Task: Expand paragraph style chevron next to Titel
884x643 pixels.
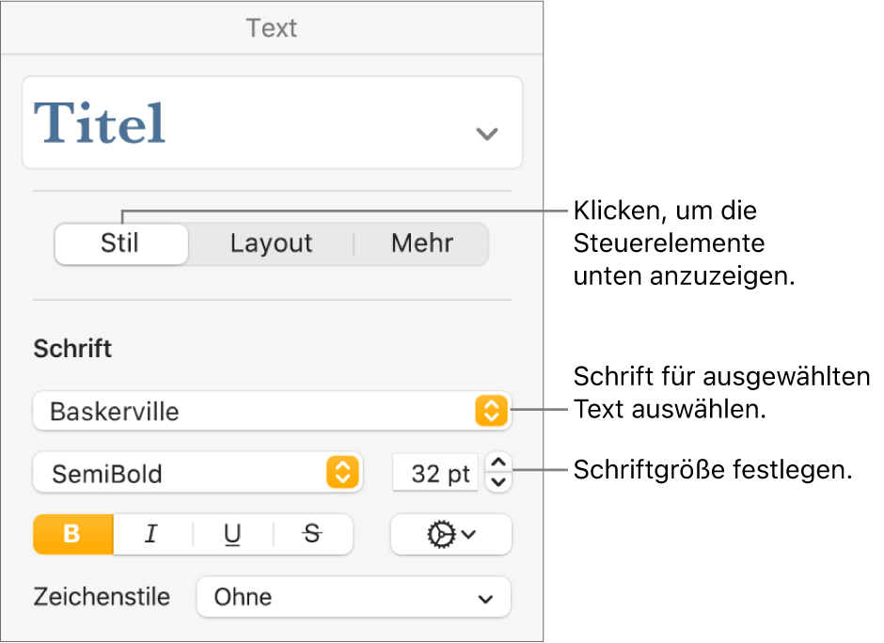Action: (x=486, y=133)
